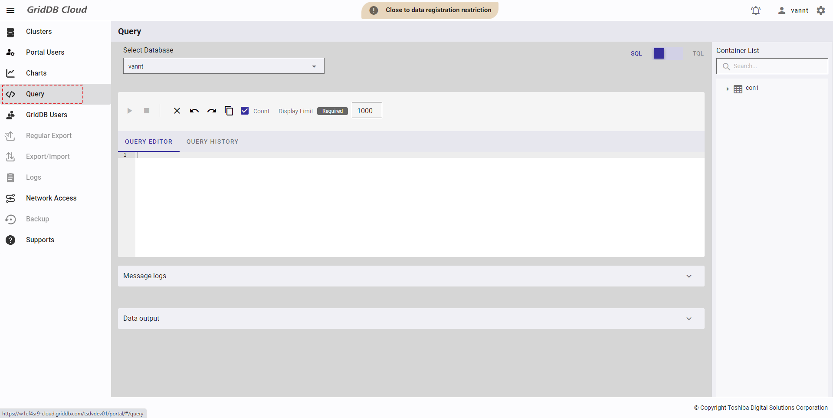Open the Supports page
This screenshot has height=418, width=833.
40,240
